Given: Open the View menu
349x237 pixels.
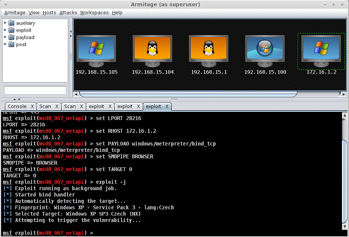Looking at the screenshot, I should click(34, 13).
